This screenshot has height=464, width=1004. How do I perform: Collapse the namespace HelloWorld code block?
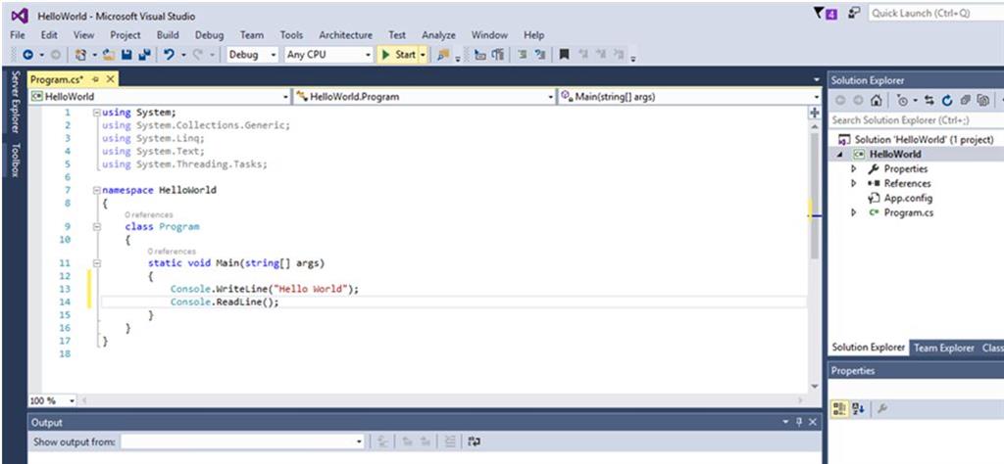97,191
